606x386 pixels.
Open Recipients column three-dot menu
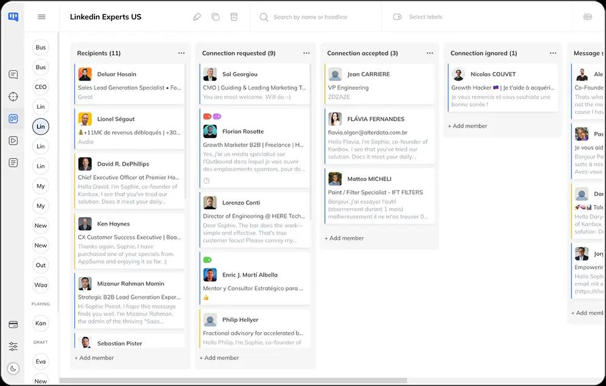tap(181, 53)
